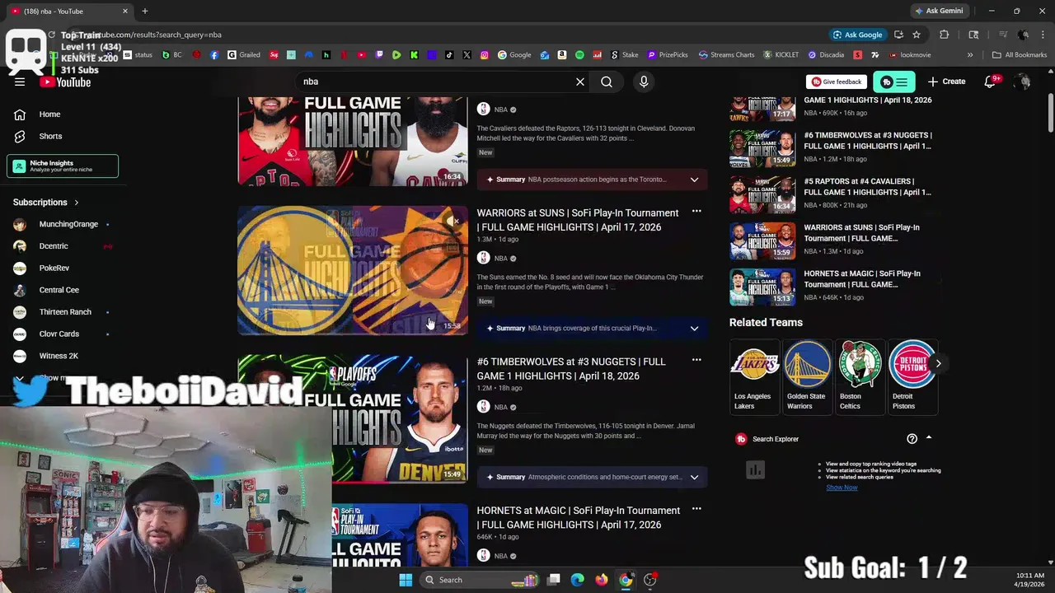1055x593 pixels.
Task: Collapse the Search Explorer panel
Action: coord(929,438)
